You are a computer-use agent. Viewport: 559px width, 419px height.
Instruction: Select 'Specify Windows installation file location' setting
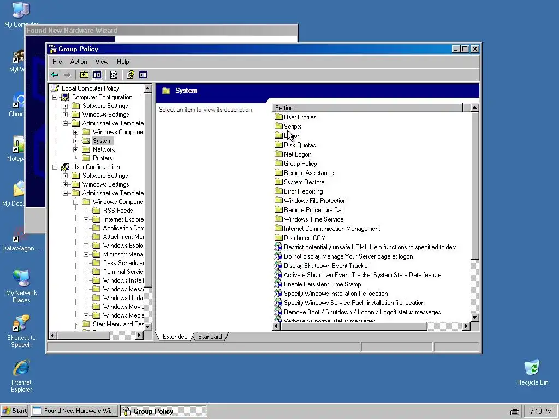[x=336, y=293]
